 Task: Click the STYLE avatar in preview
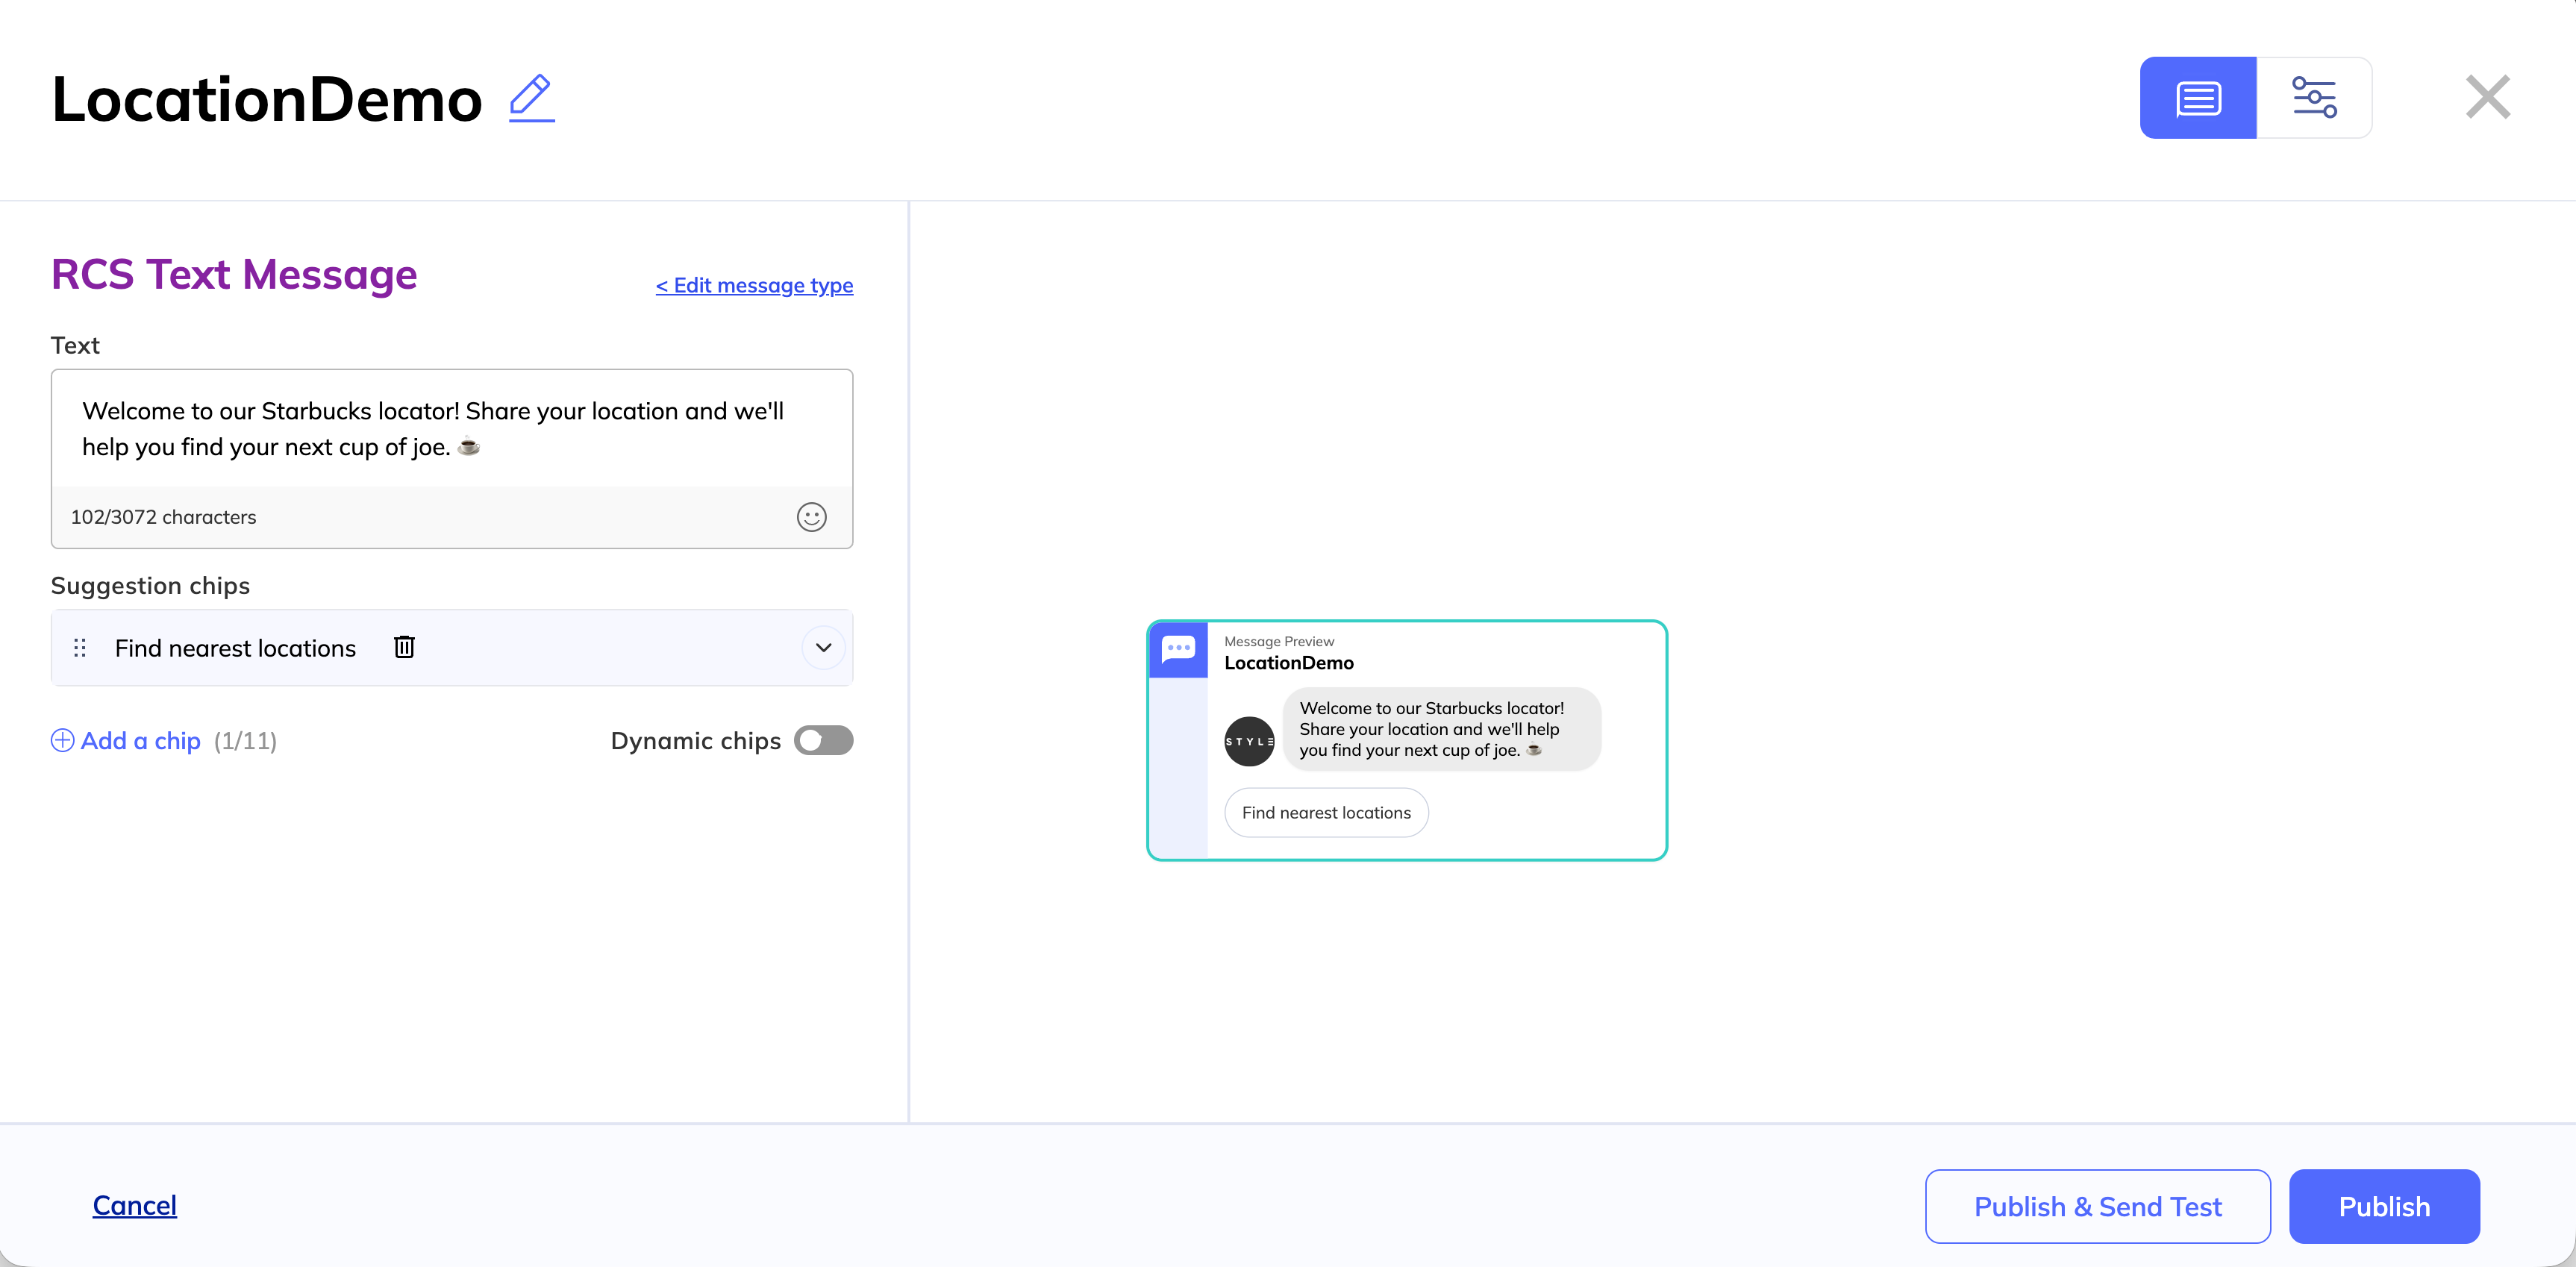(x=1249, y=741)
